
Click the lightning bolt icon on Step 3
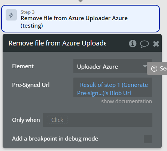pyautogui.click(x=11, y=15)
